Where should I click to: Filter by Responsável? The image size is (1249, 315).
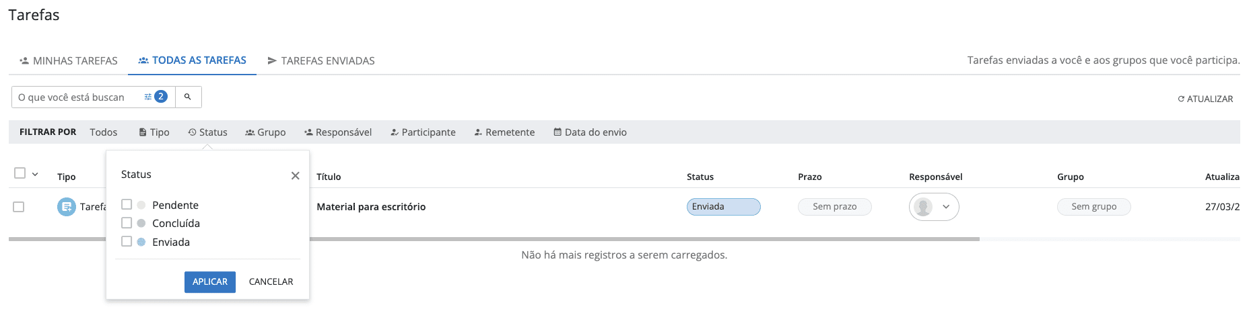click(x=337, y=132)
